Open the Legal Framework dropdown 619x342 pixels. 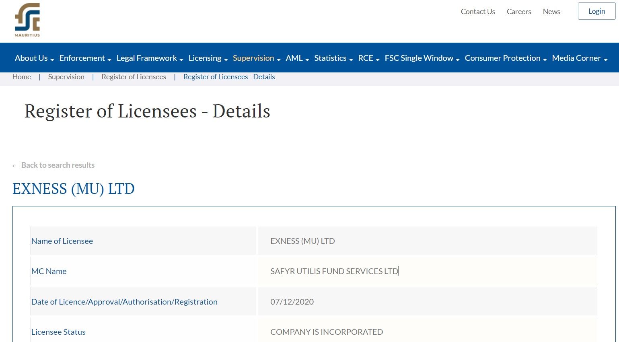(150, 58)
